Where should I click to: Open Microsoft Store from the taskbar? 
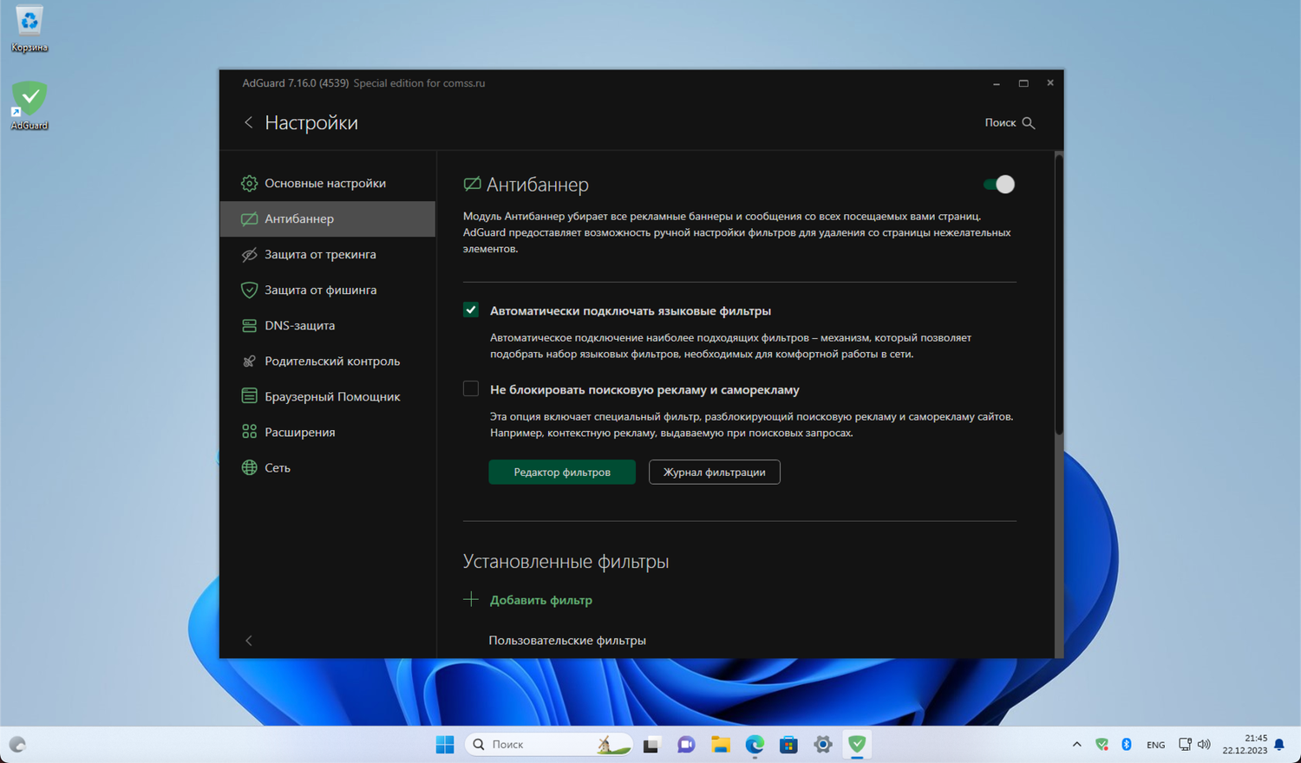pos(788,744)
